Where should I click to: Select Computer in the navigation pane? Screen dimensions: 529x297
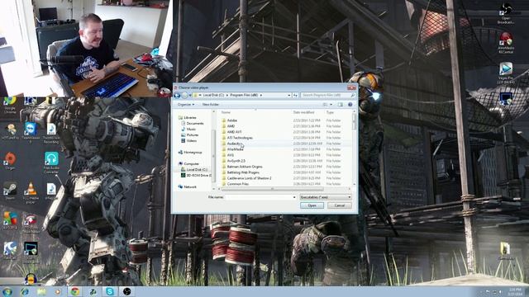pos(191,163)
